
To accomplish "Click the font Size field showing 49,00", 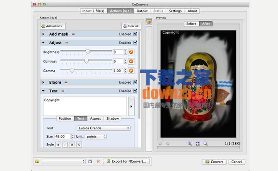I will click(63, 136).
